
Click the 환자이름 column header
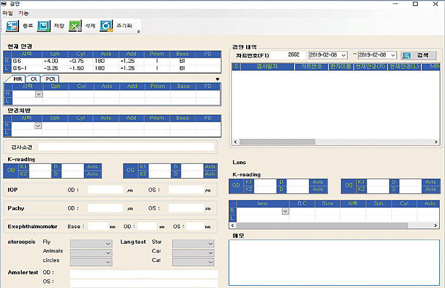tap(341, 67)
